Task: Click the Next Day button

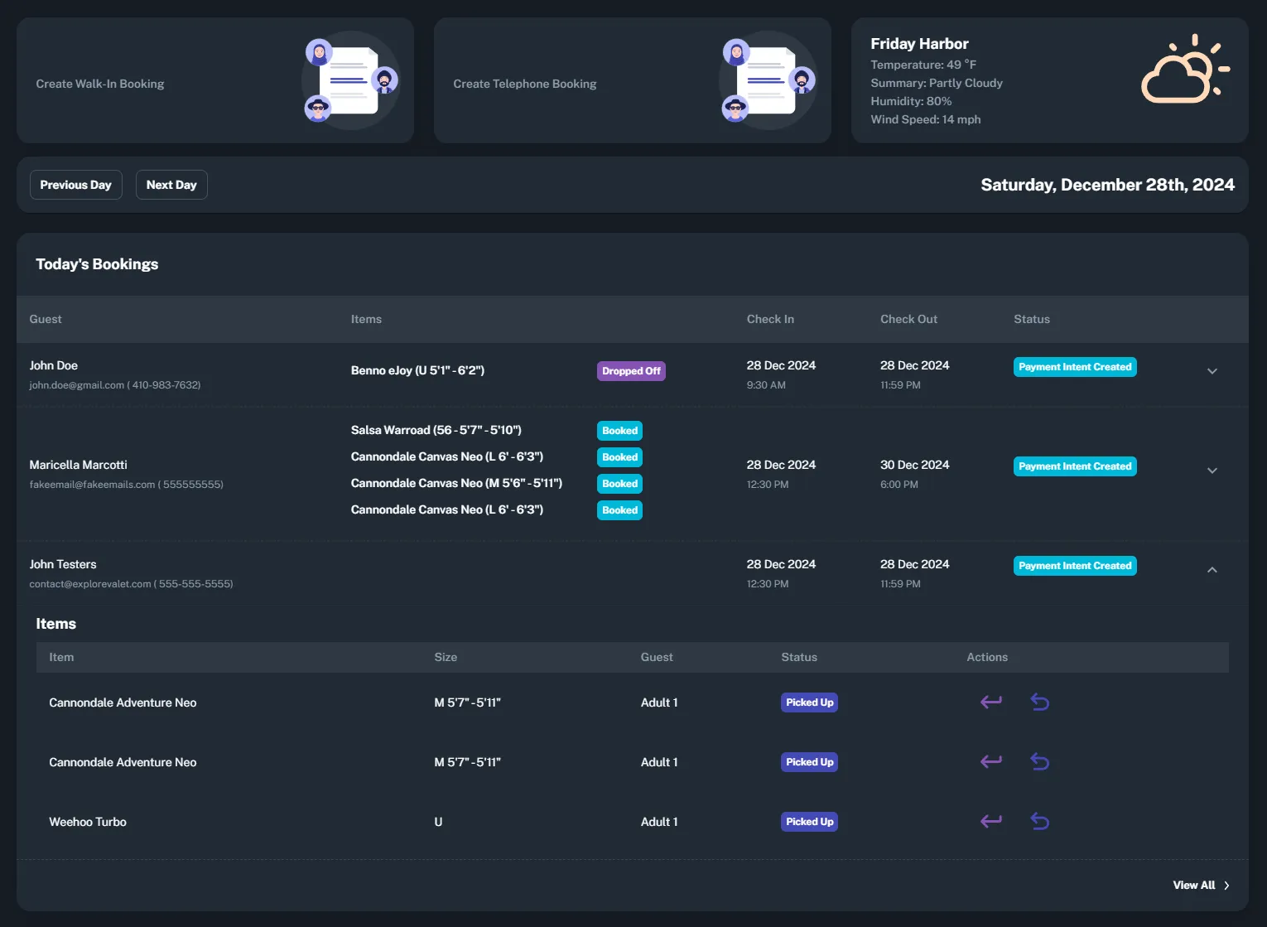Action: (171, 184)
